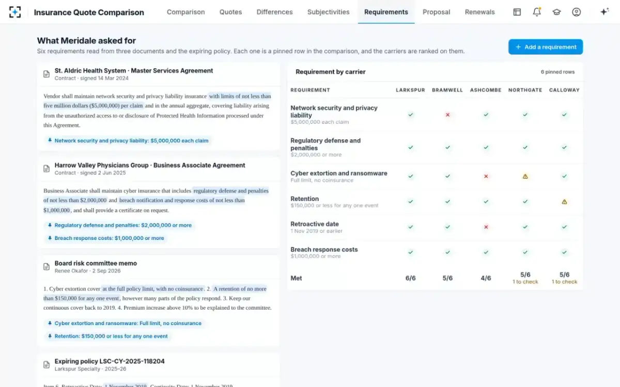Click pinned chip Breach response costs: $1,000,000
The image size is (620, 387).
(x=105, y=238)
